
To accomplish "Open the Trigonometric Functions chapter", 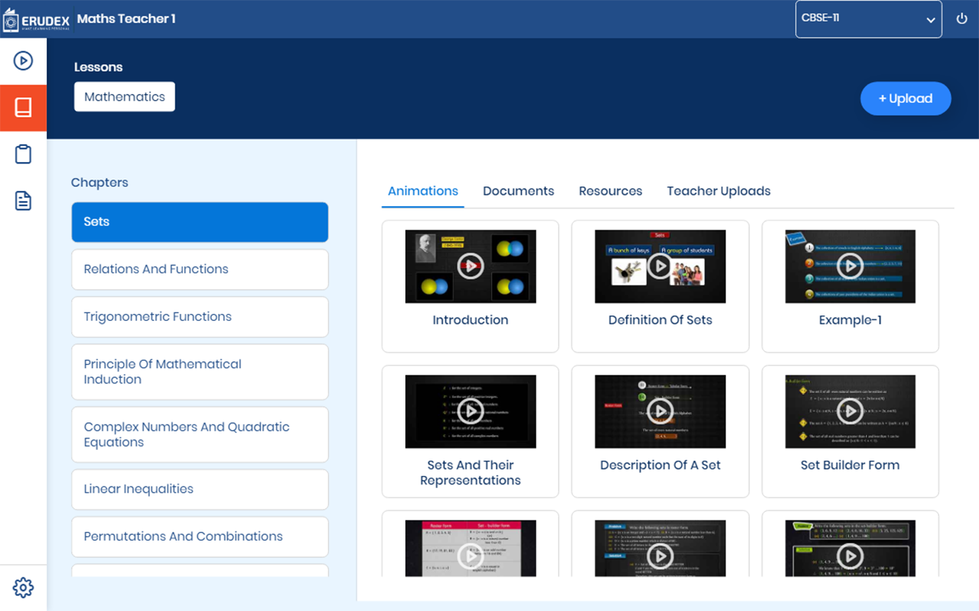I will [x=200, y=317].
